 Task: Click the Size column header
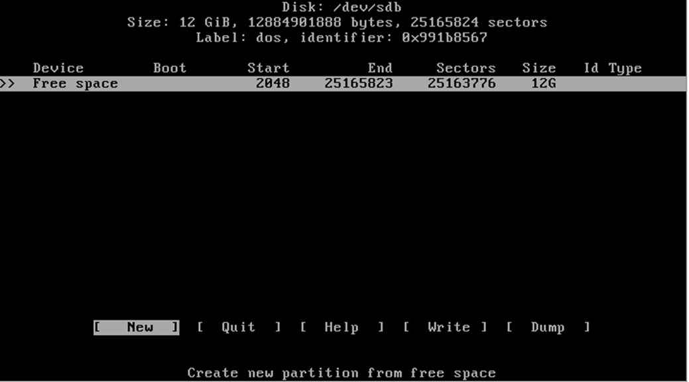538,68
